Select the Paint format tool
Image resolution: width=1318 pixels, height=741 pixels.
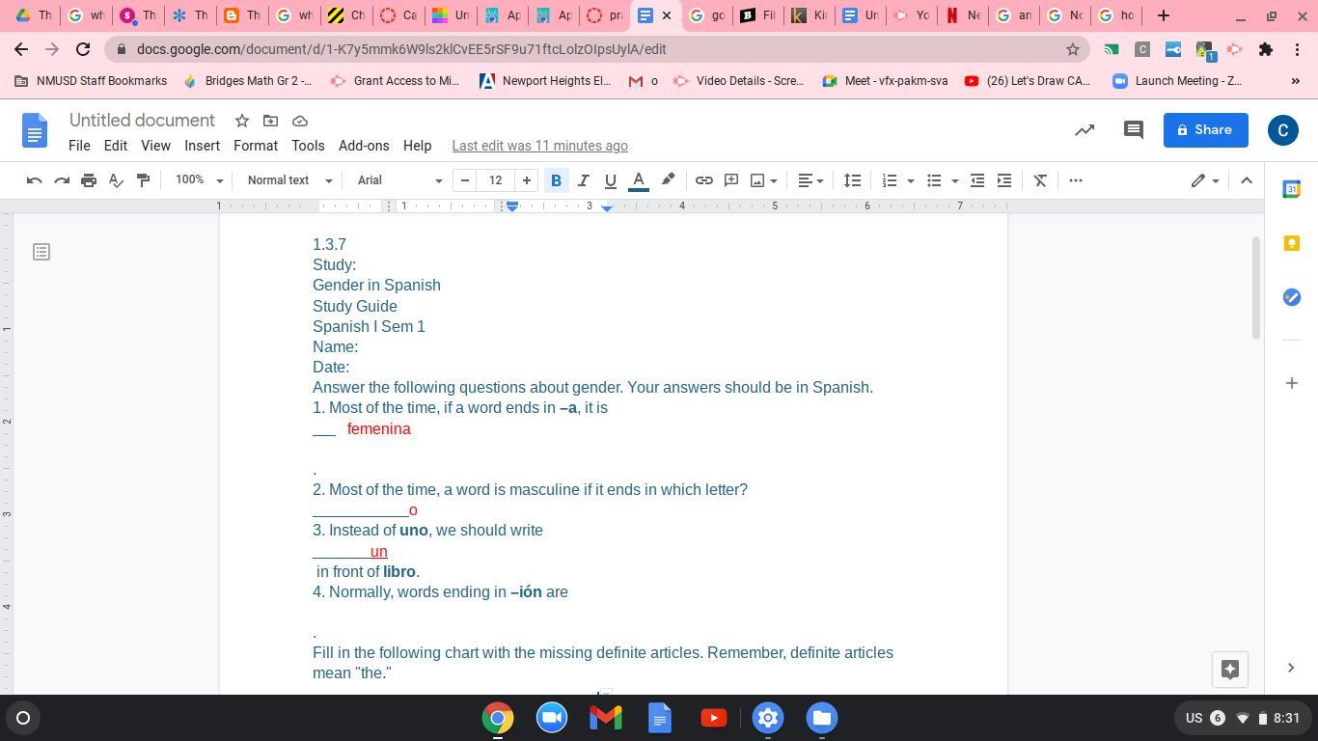143,180
